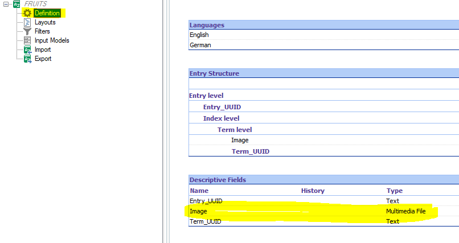Click the Import icon
This screenshot has height=243, width=459.
click(27, 50)
